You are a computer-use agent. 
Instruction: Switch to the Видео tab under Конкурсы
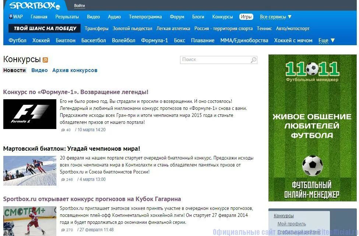click(39, 70)
